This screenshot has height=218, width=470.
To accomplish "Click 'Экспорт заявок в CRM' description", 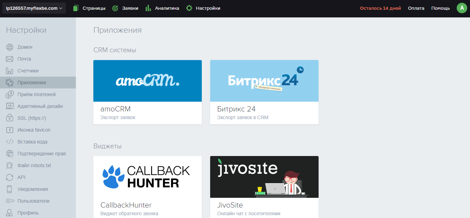I will [x=243, y=117].
